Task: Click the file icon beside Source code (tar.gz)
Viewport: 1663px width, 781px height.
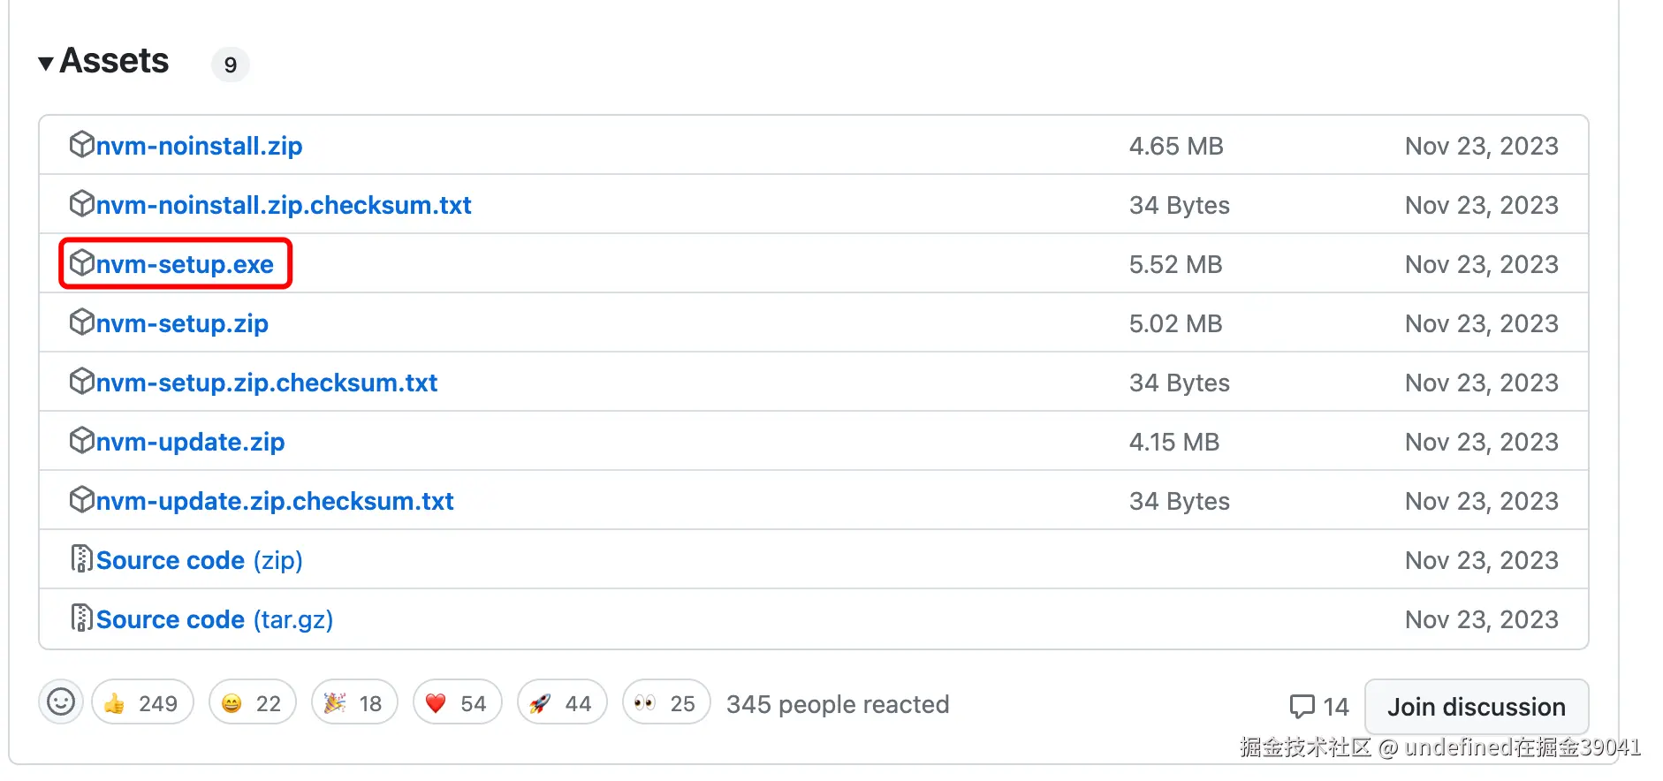Action: pyautogui.click(x=81, y=618)
